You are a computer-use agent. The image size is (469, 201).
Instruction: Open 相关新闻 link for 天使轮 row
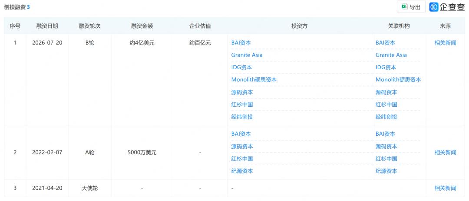coord(446,188)
